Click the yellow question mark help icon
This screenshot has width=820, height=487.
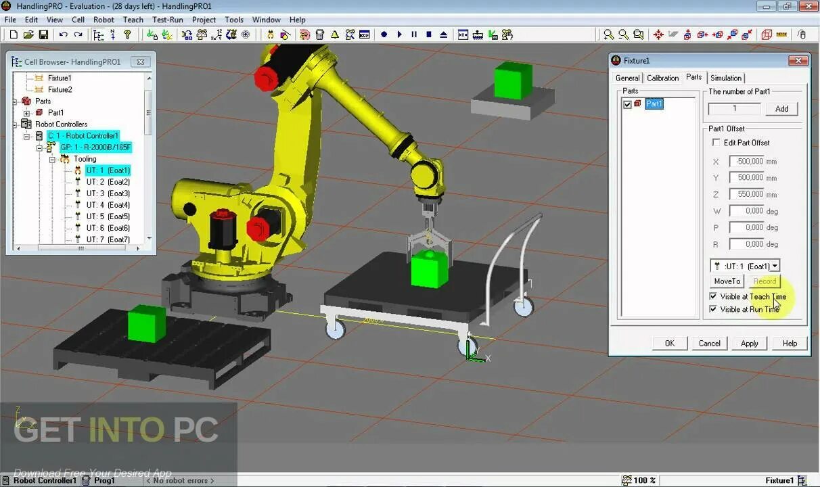coord(127,34)
